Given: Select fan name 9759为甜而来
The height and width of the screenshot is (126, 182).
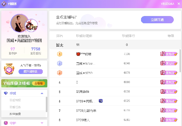Looking at the screenshot, I should [86, 111].
